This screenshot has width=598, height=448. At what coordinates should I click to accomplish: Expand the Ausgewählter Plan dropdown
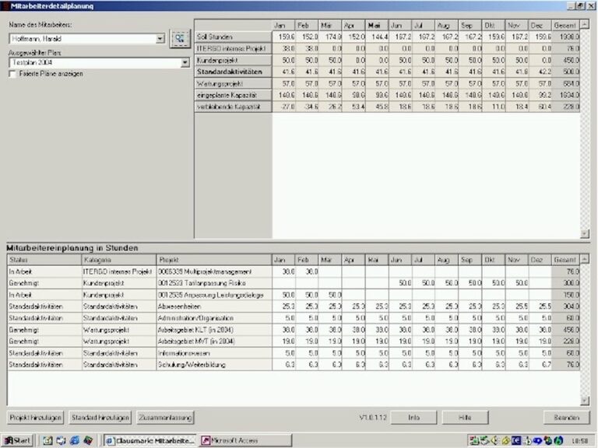tap(185, 63)
